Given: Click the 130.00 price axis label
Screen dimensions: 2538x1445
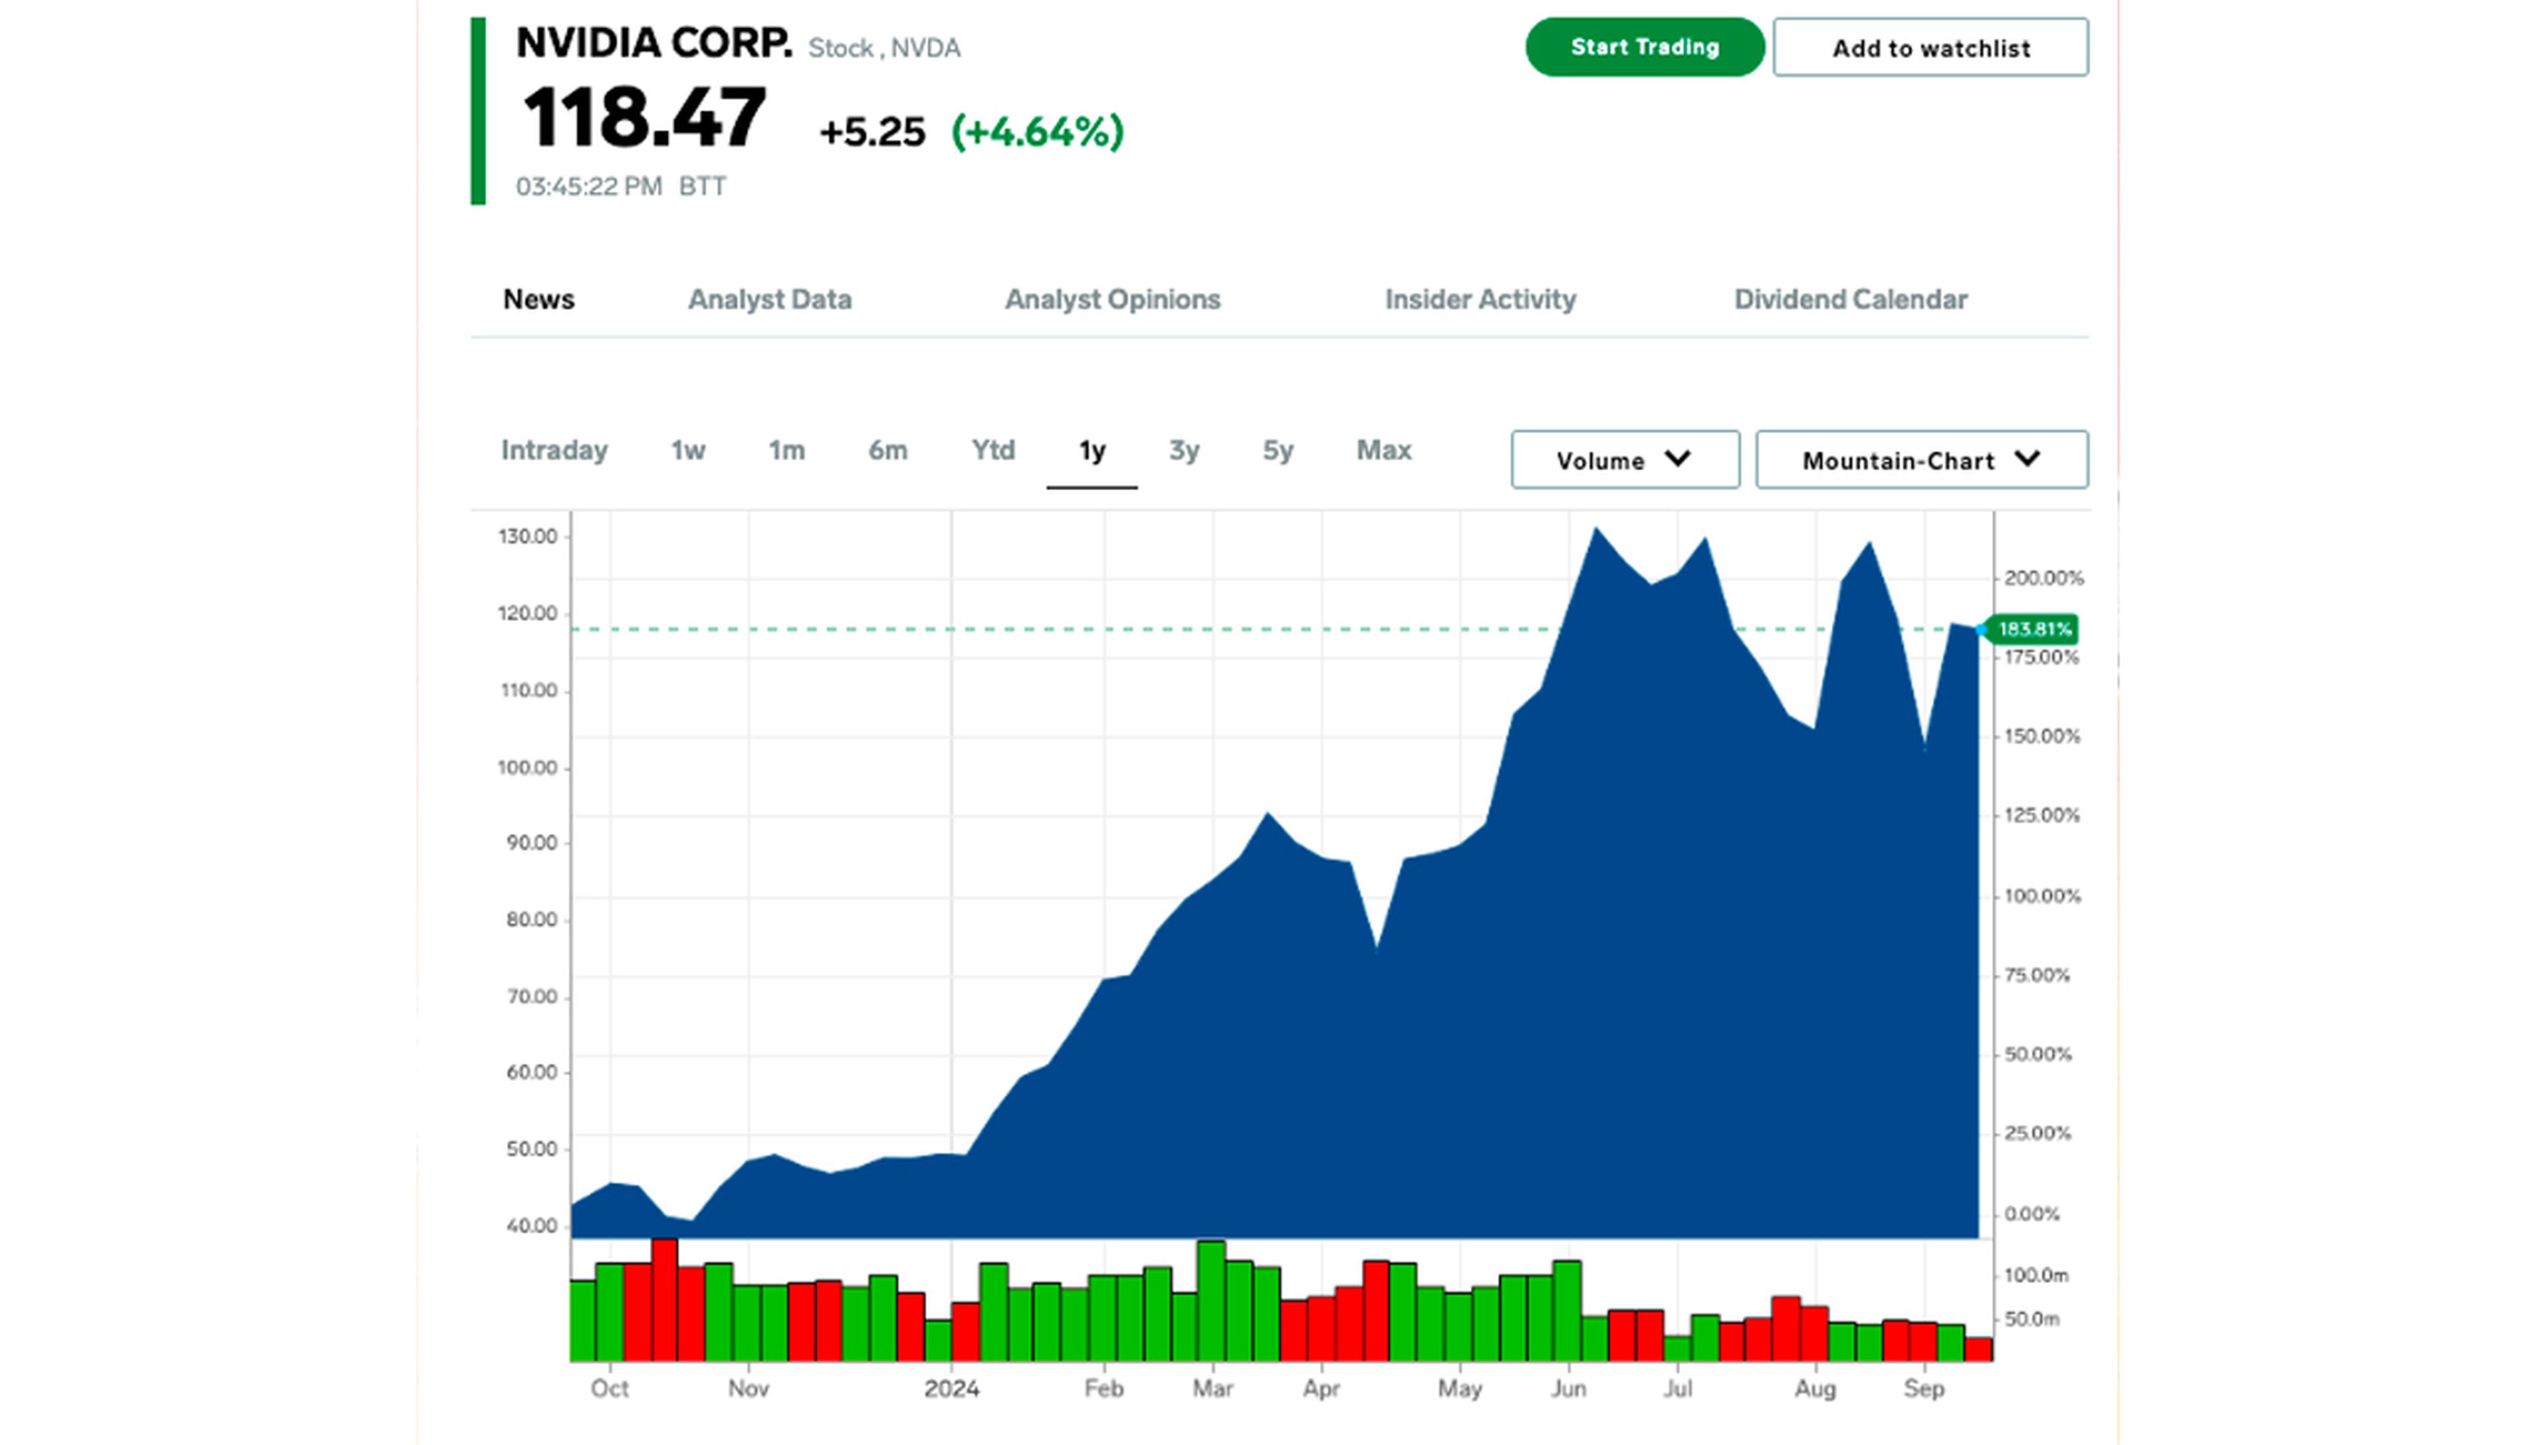Looking at the screenshot, I should pyautogui.click(x=527, y=537).
